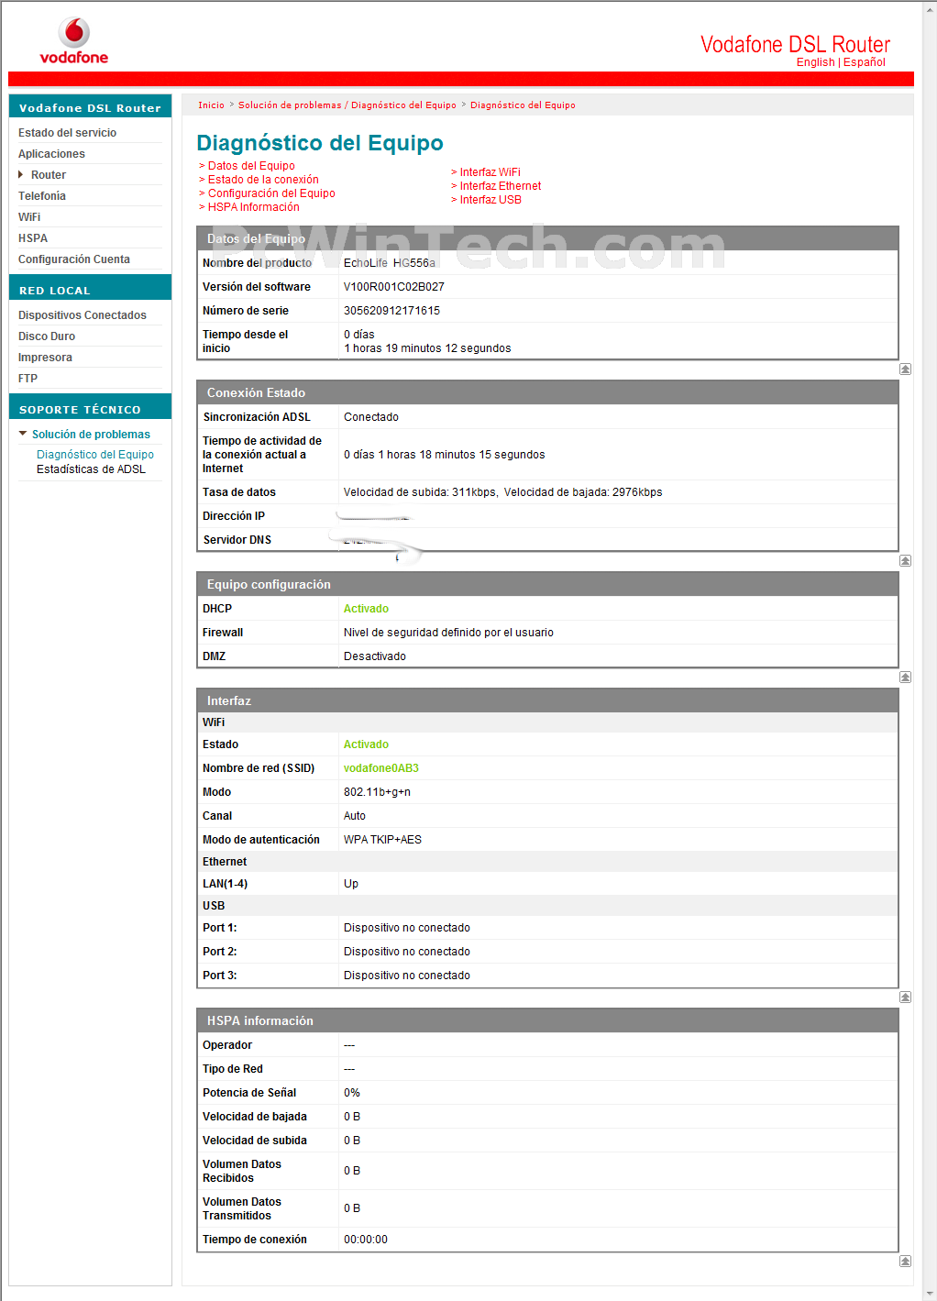Viewport: 937px width, 1301px height.
Task: Click Port 2 Dispositivo no conectado
Action: tap(407, 952)
